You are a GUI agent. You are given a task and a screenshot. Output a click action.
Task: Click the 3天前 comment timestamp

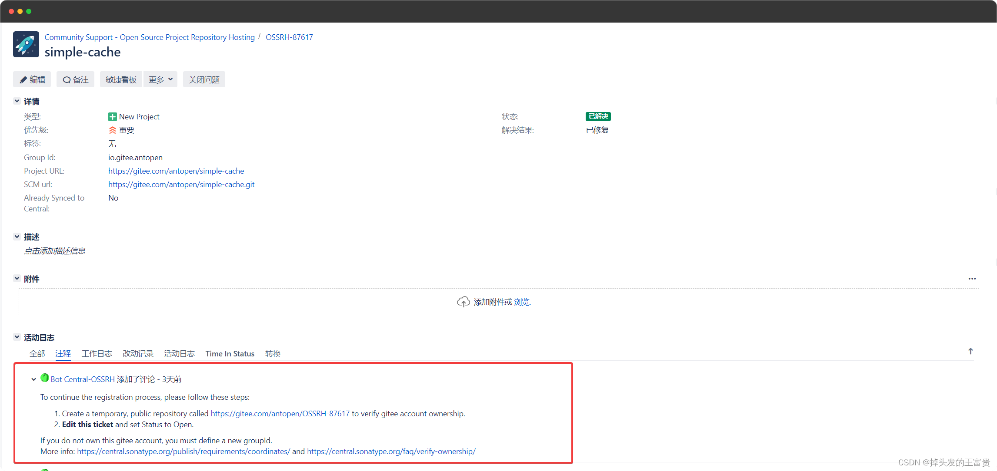[x=172, y=379]
